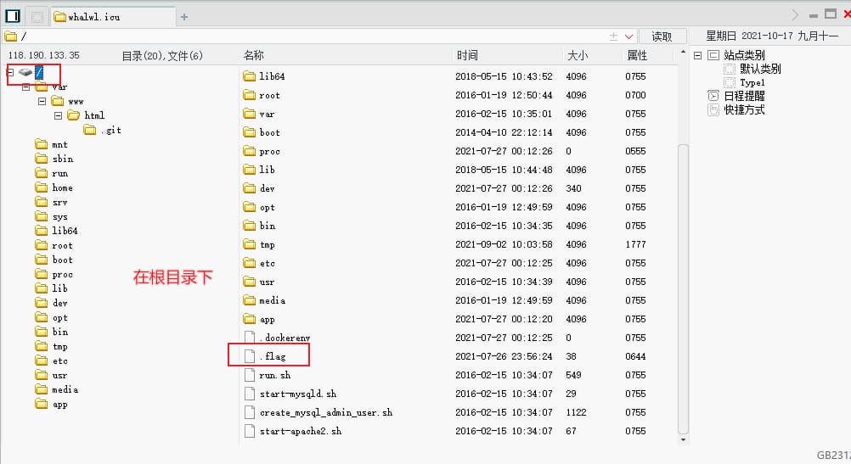This screenshot has width=851, height=464.
Task: Select the sys folder in the tree
Action: coord(52,217)
